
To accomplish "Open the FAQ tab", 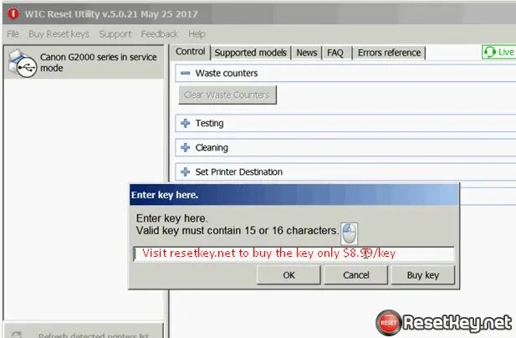I will coord(335,53).
